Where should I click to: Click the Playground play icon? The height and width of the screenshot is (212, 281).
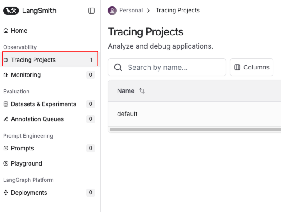[x=6, y=164]
